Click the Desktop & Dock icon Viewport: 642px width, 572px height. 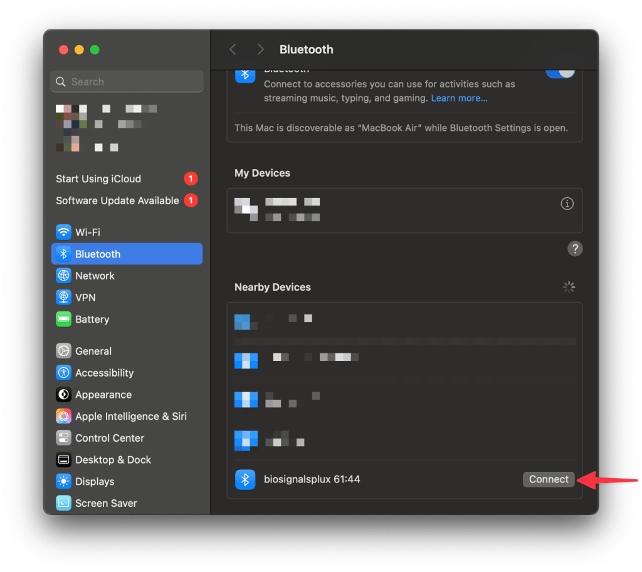63,459
